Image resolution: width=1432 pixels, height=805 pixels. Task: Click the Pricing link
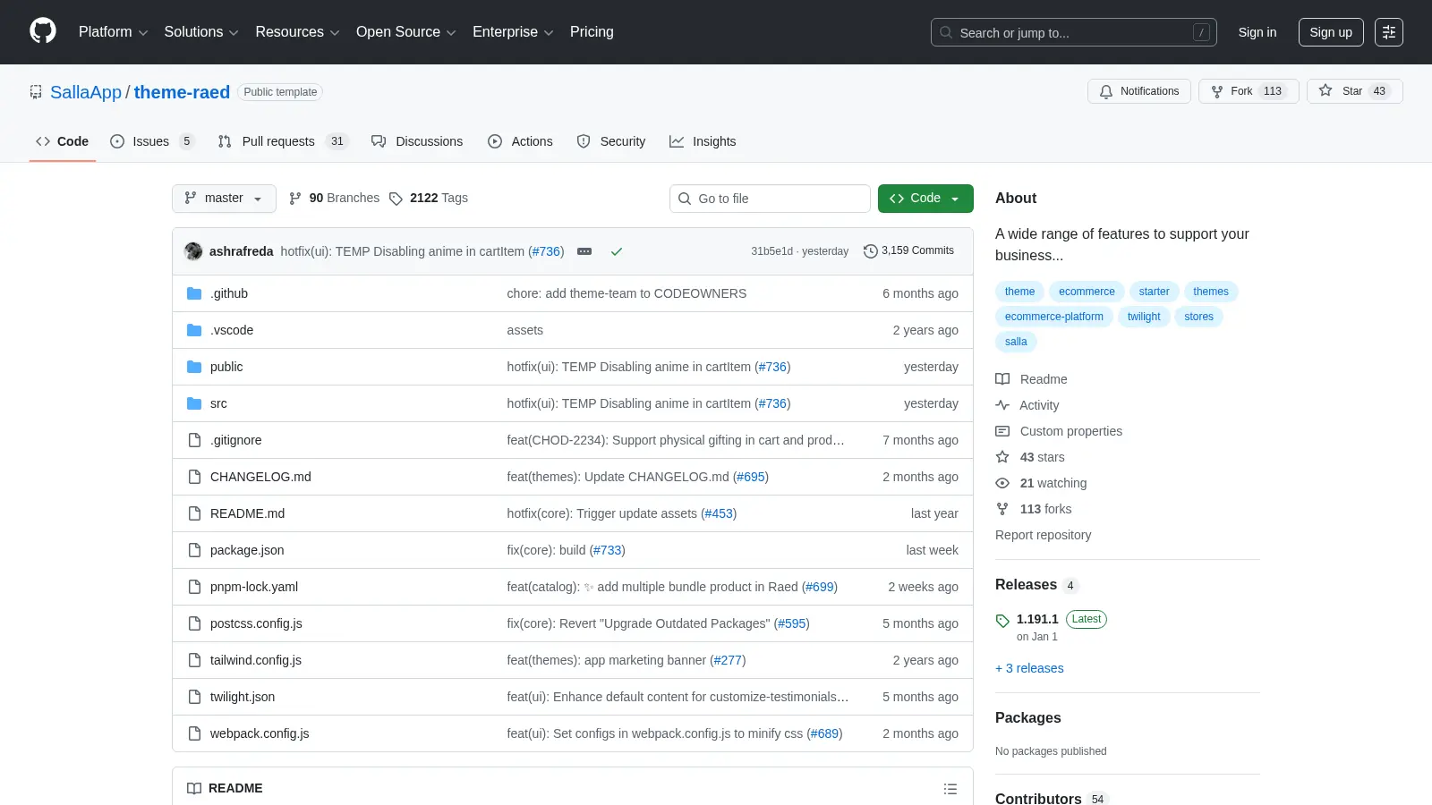(x=592, y=32)
